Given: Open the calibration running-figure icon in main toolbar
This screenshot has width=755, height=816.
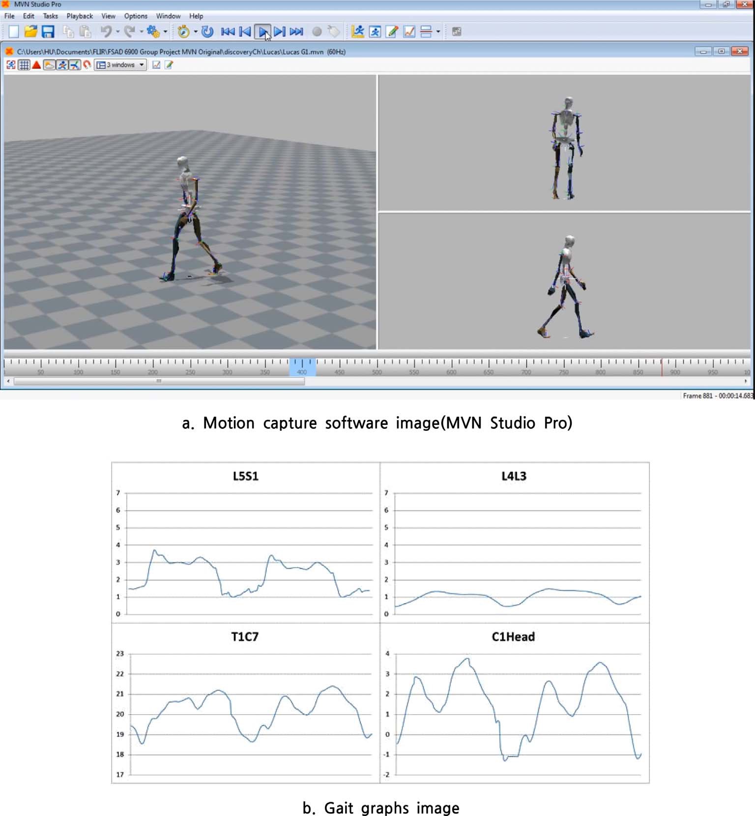Looking at the screenshot, I should [358, 32].
